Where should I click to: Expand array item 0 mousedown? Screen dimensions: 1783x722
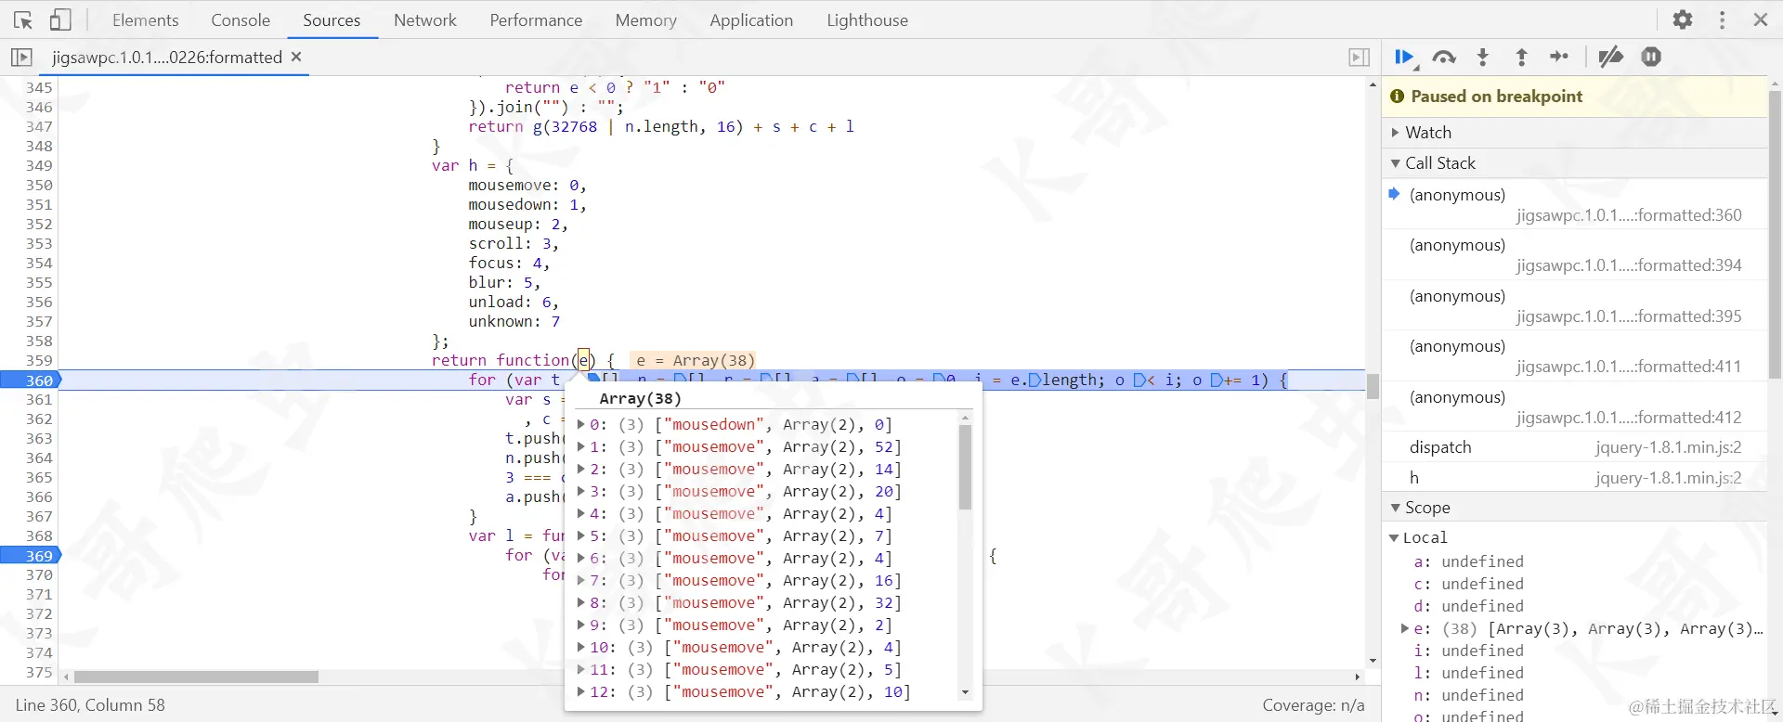pyautogui.click(x=581, y=425)
